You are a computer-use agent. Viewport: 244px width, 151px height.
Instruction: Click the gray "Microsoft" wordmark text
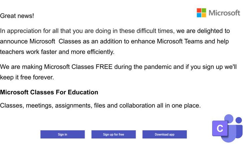coord(224,13)
